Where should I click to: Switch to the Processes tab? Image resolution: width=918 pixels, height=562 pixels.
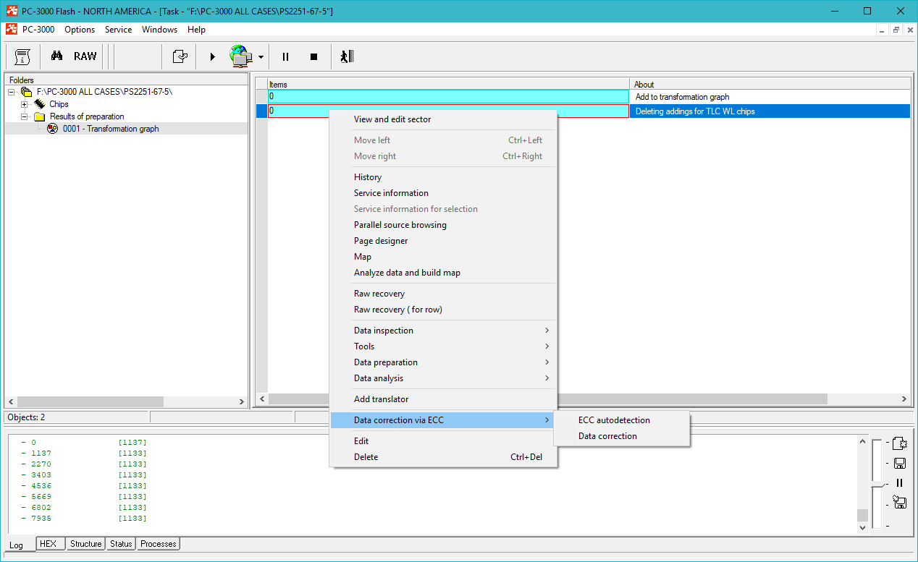coord(159,544)
